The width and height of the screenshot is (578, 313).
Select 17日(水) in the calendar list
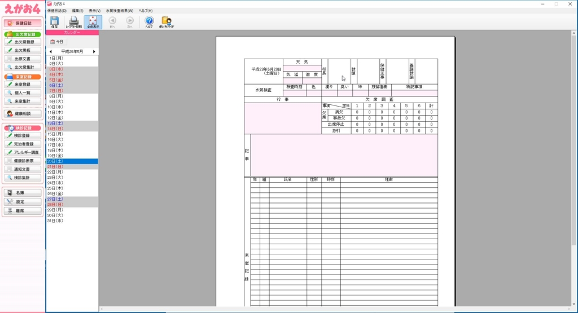point(72,145)
